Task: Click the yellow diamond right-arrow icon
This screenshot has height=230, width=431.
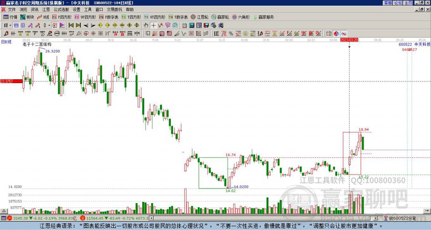Action: pyautogui.click(x=107, y=26)
